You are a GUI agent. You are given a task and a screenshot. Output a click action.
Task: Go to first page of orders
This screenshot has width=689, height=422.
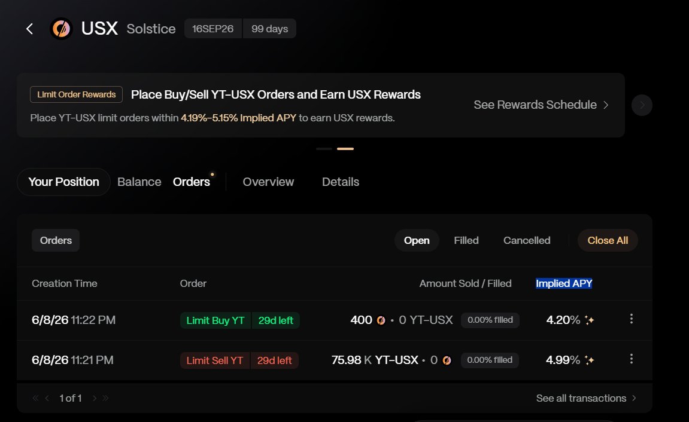(x=35, y=398)
